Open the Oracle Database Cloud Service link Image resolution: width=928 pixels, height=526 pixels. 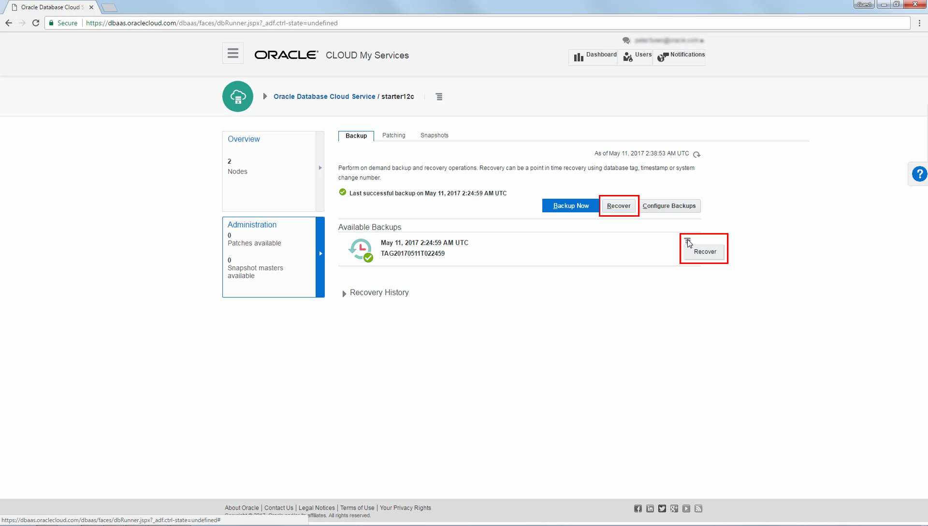tap(324, 97)
